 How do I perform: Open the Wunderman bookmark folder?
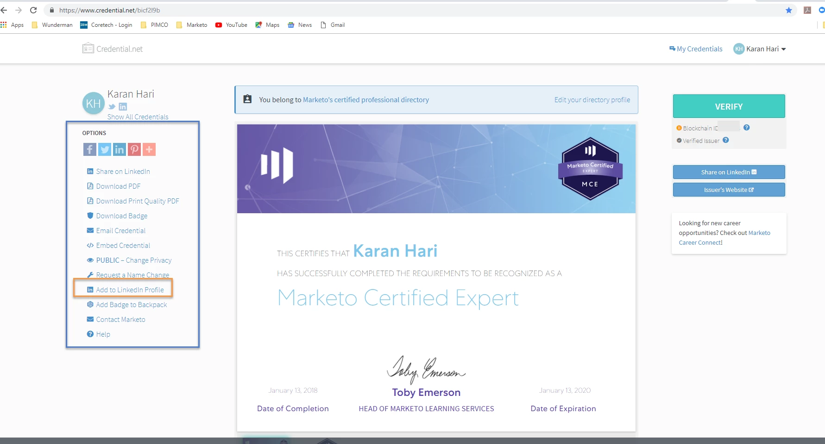[x=52, y=25]
